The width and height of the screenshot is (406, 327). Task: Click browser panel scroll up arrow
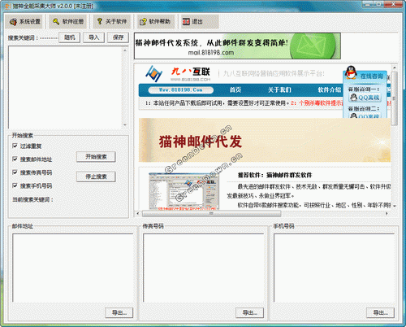[395, 68]
